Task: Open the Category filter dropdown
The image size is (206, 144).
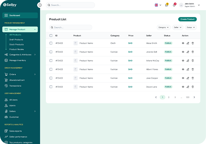Action: [164, 28]
